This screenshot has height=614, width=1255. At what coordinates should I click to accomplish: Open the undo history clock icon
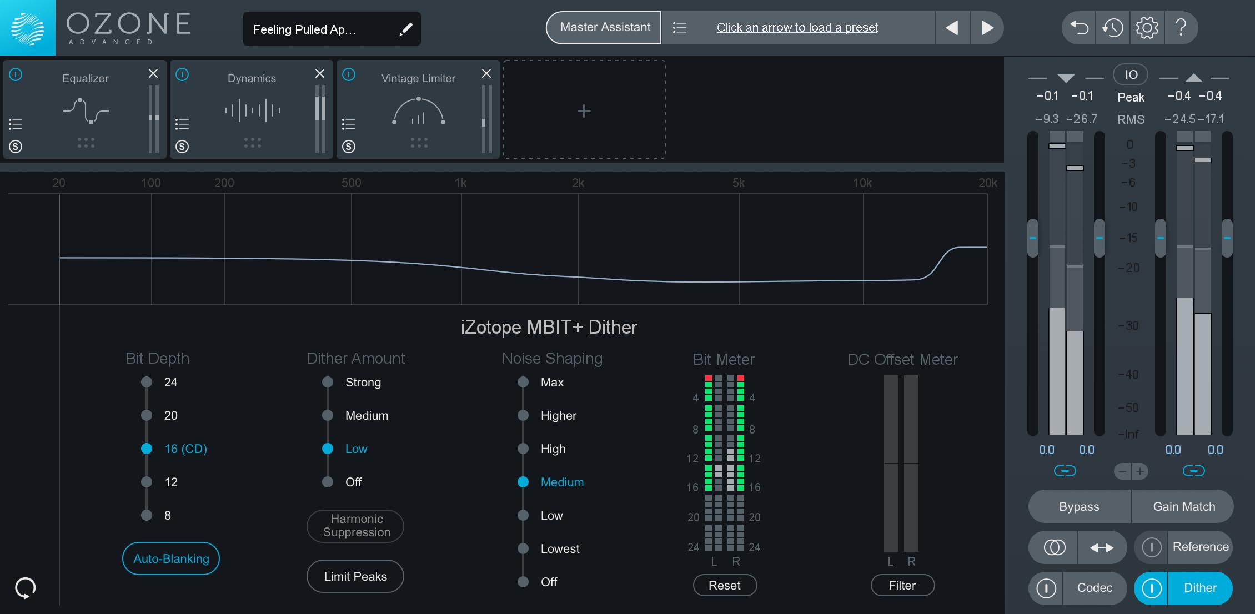click(x=1113, y=28)
